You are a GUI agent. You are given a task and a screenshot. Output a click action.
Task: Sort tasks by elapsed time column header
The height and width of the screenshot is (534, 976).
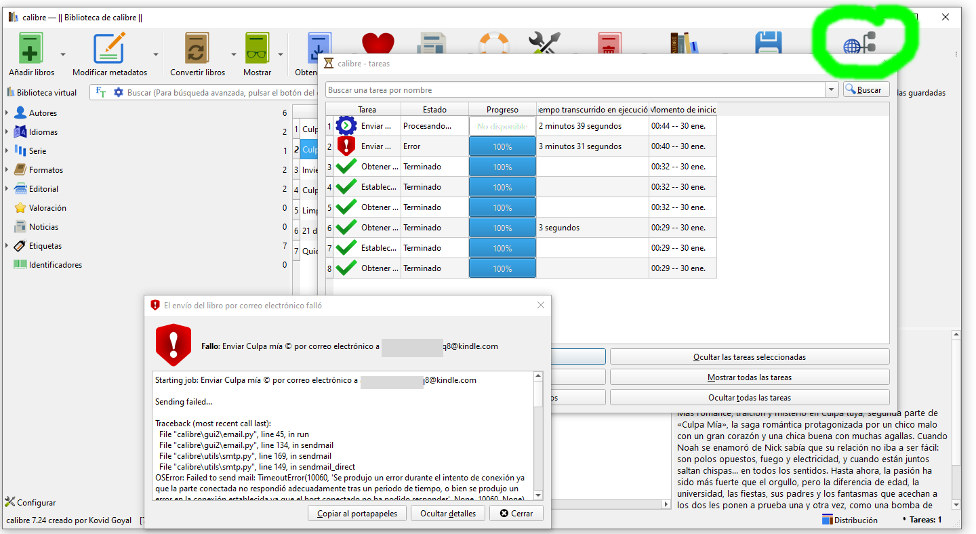tap(592, 109)
